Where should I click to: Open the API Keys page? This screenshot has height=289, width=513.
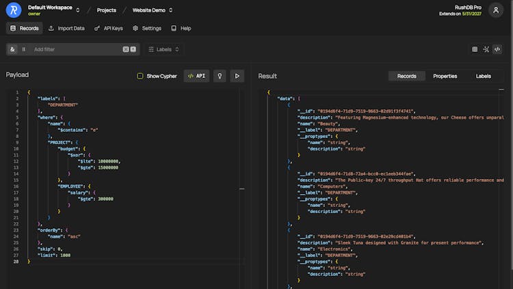point(108,29)
